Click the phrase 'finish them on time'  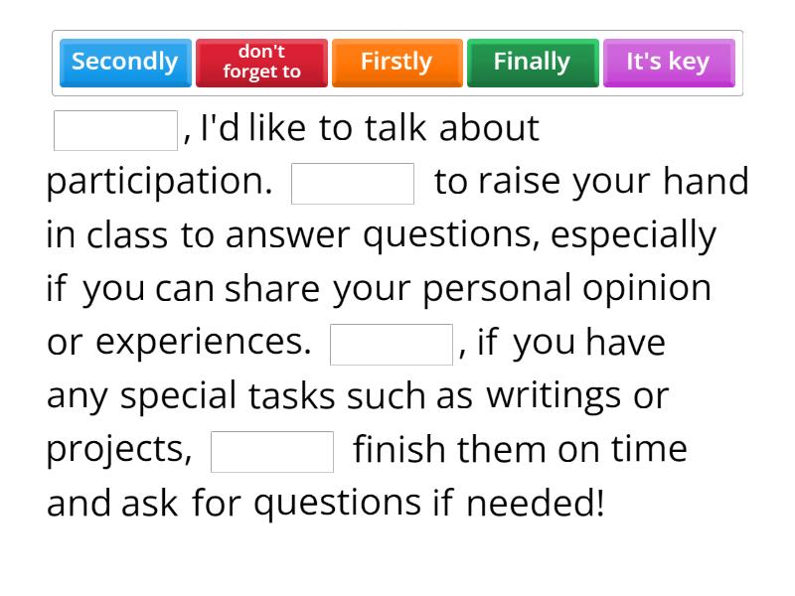tap(517, 449)
